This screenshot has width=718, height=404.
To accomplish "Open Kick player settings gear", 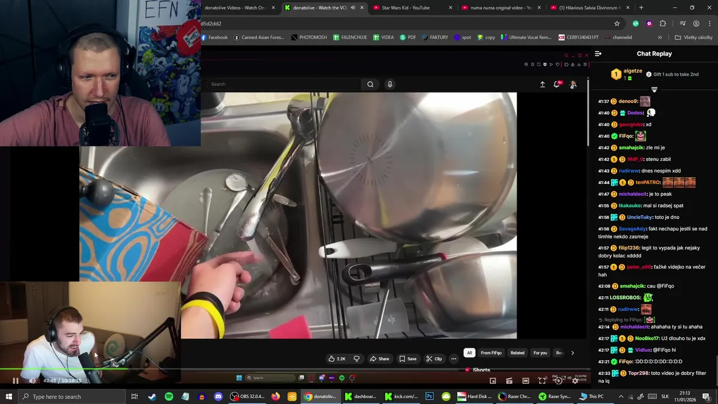I will (x=575, y=380).
